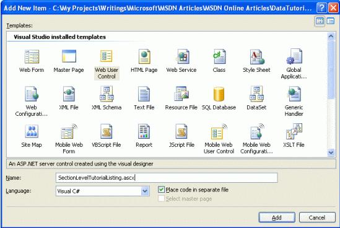Viewport: 340px width, 228px height.
Task: Pick the Generic Handler template
Action: (x=294, y=102)
